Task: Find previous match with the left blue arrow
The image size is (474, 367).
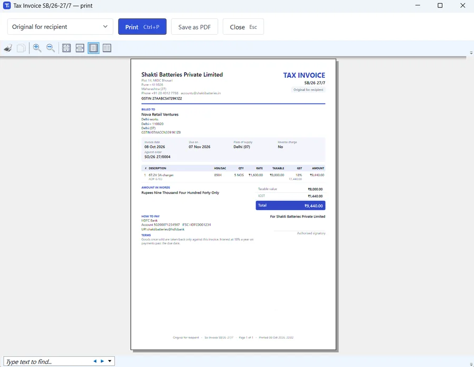Action: pos(95,361)
